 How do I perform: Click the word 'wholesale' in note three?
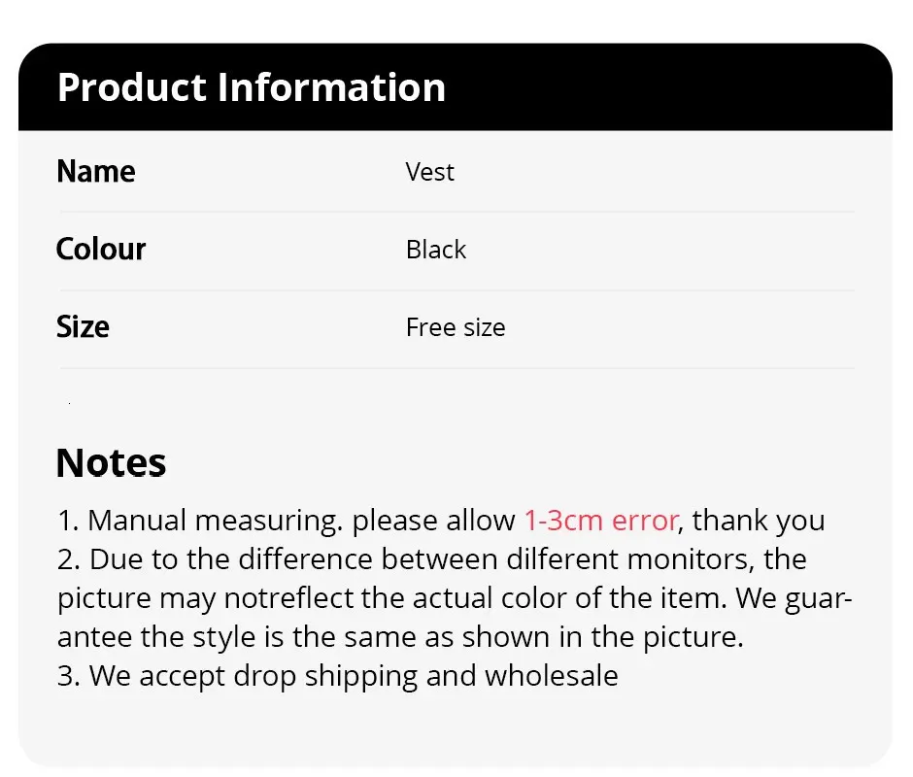pos(551,676)
